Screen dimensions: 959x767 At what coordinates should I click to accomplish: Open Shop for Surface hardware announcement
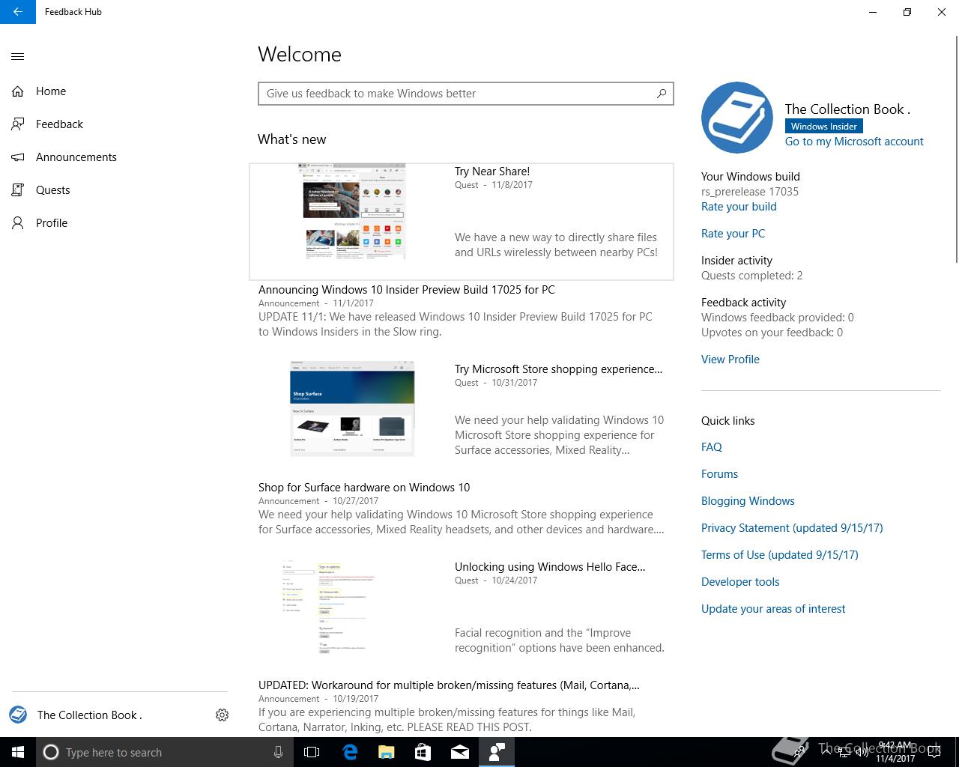(364, 488)
